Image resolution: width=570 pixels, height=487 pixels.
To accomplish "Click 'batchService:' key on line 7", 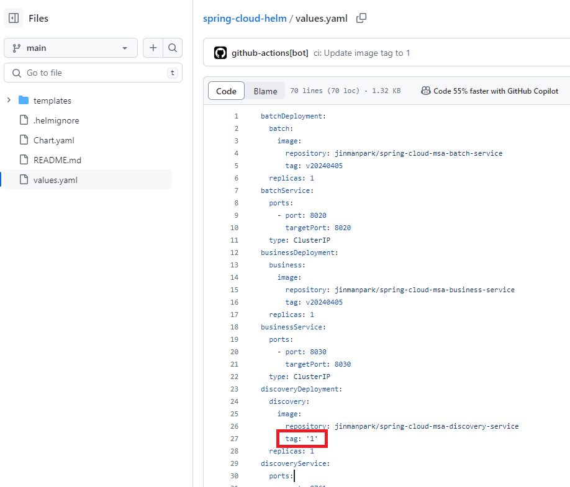I will click(x=287, y=190).
